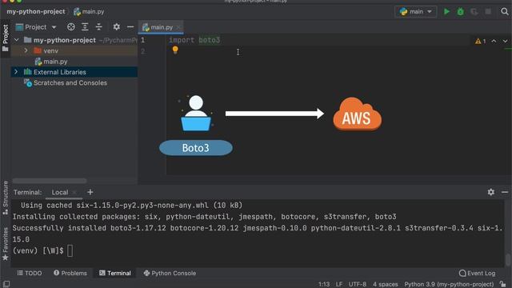Image resolution: width=512 pixels, height=288 pixels.
Task: Expand External Libraries node
Action: [16, 72]
